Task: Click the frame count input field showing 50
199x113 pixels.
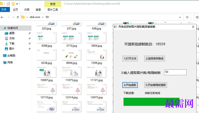Action: coord(175,72)
